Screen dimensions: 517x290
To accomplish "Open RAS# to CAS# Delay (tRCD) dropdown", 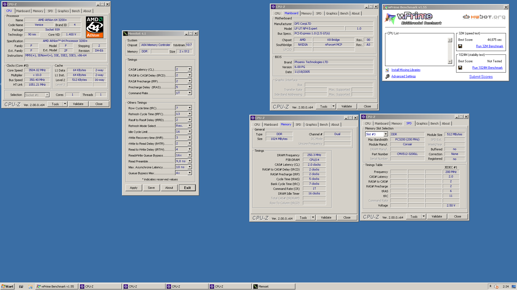I will (190, 75).
